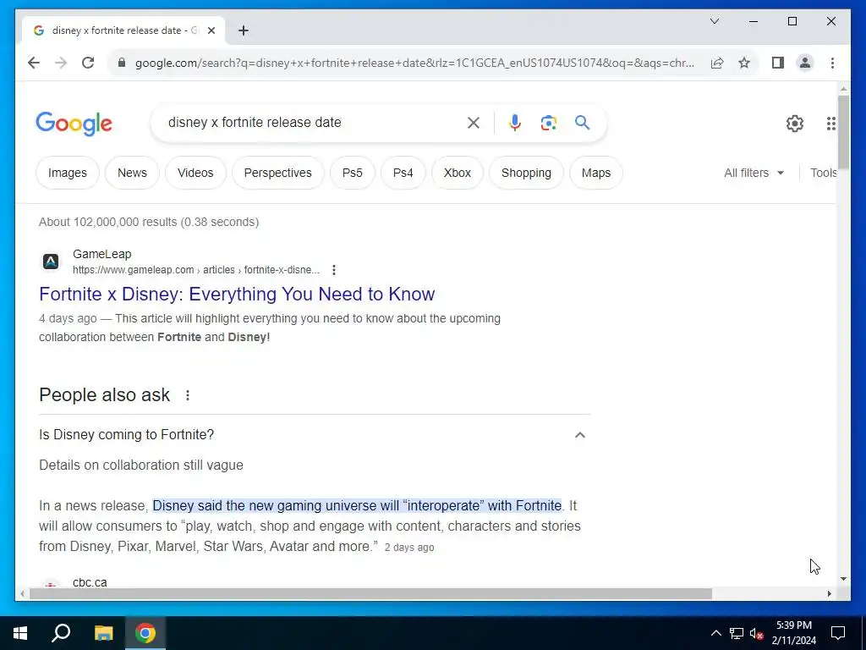Expand the All filters dropdown

point(754,173)
